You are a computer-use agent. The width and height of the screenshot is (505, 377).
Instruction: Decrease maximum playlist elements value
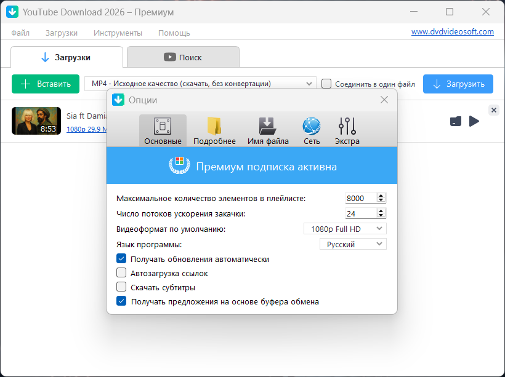pos(381,200)
